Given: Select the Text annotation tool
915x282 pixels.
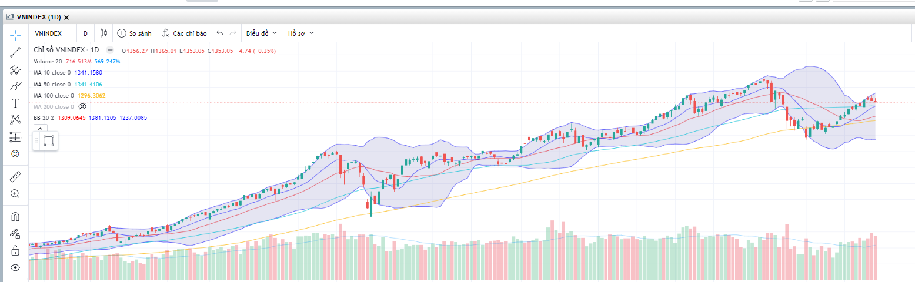Looking at the screenshot, I should (15, 103).
